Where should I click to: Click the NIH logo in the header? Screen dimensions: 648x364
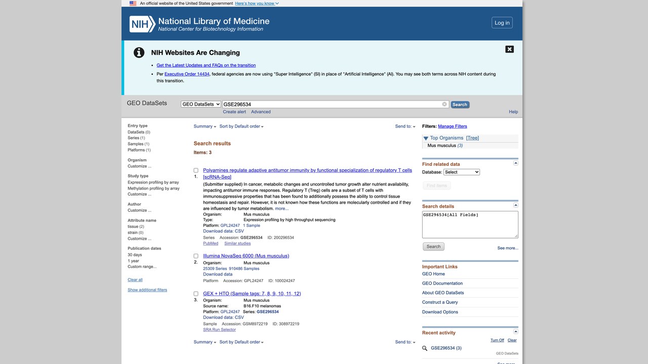coord(142,24)
